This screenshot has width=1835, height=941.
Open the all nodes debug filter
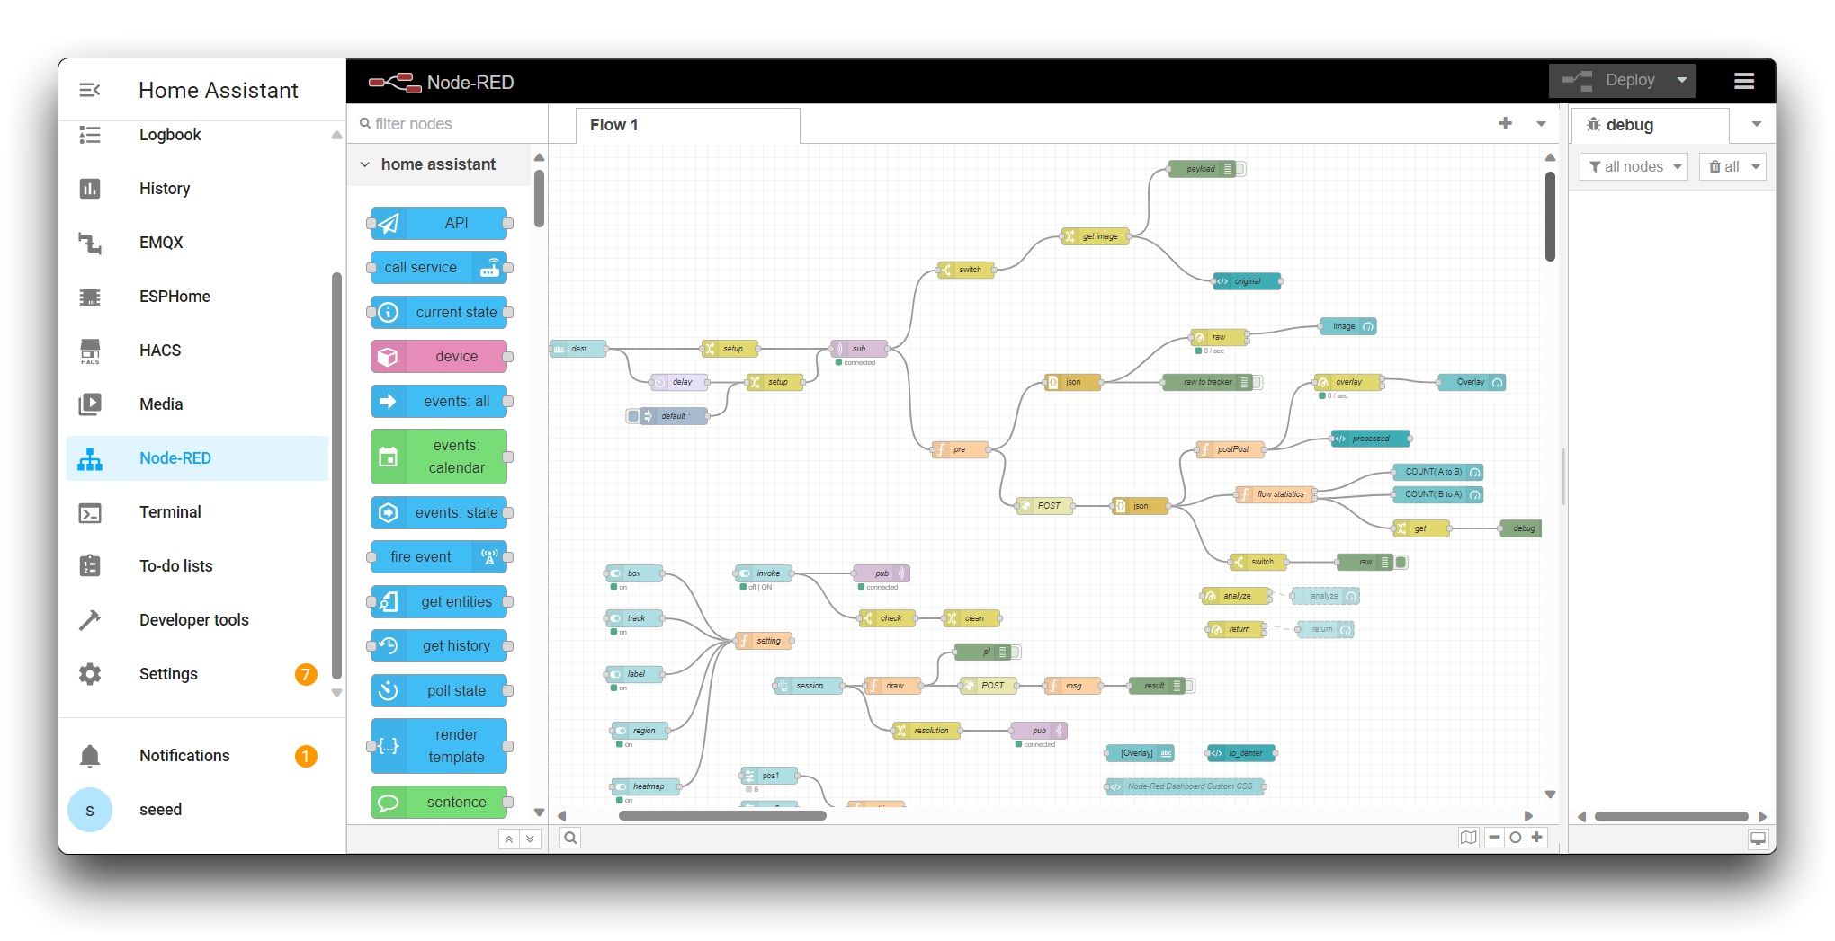point(1634,166)
